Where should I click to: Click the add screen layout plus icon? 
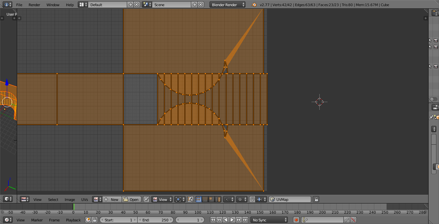coord(130,5)
